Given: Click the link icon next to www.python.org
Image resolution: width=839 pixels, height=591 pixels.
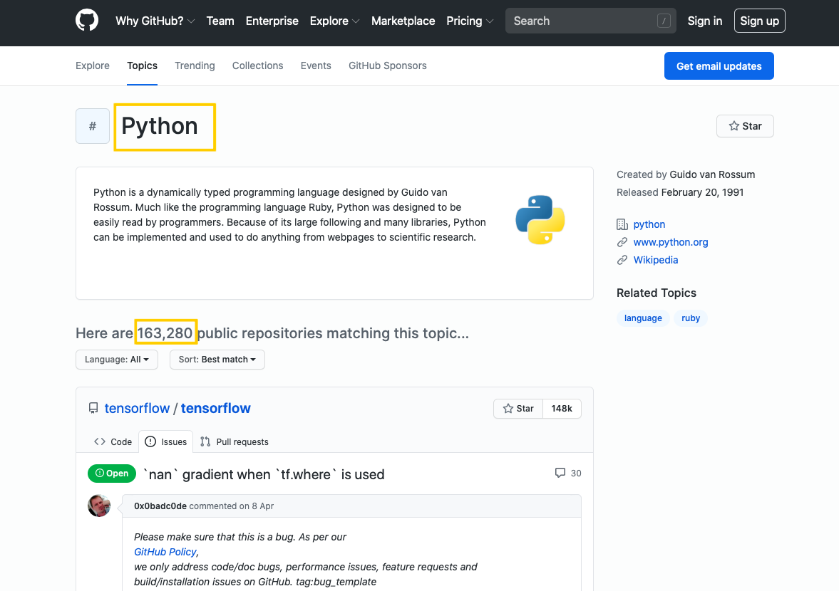Looking at the screenshot, I should (622, 241).
